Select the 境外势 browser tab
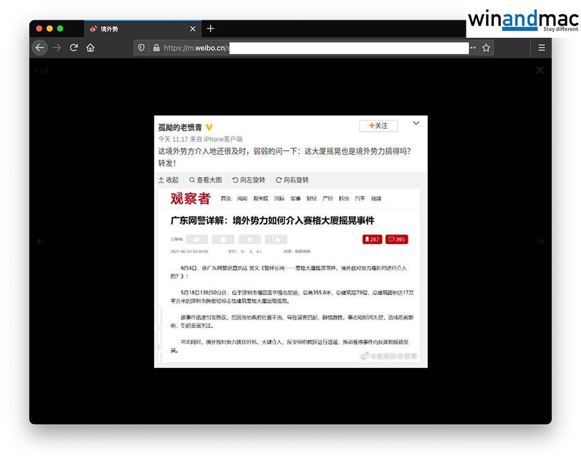Image resolution: width=581 pixels, height=463 pixels. 134,28
